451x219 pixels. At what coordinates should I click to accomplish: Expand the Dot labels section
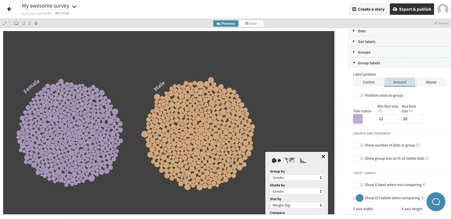click(366, 42)
